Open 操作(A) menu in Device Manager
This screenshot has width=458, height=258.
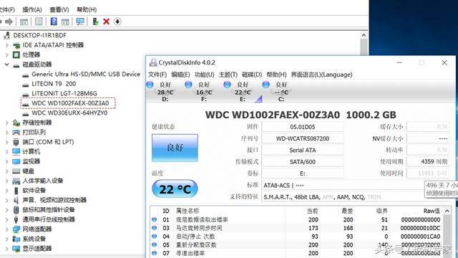pos(32,9)
